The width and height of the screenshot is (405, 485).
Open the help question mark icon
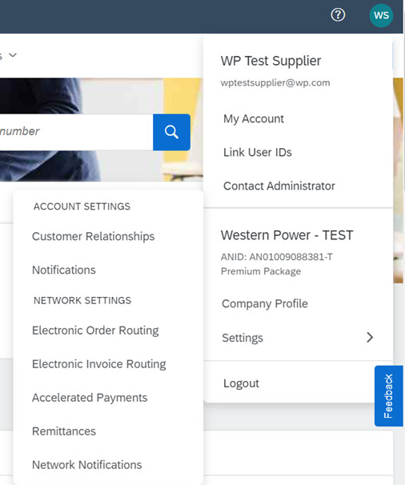point(338,15)
